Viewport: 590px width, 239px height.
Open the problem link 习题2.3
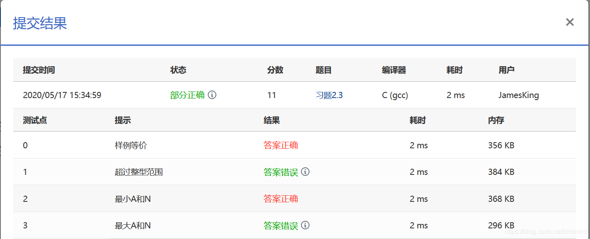click(329, 95)
